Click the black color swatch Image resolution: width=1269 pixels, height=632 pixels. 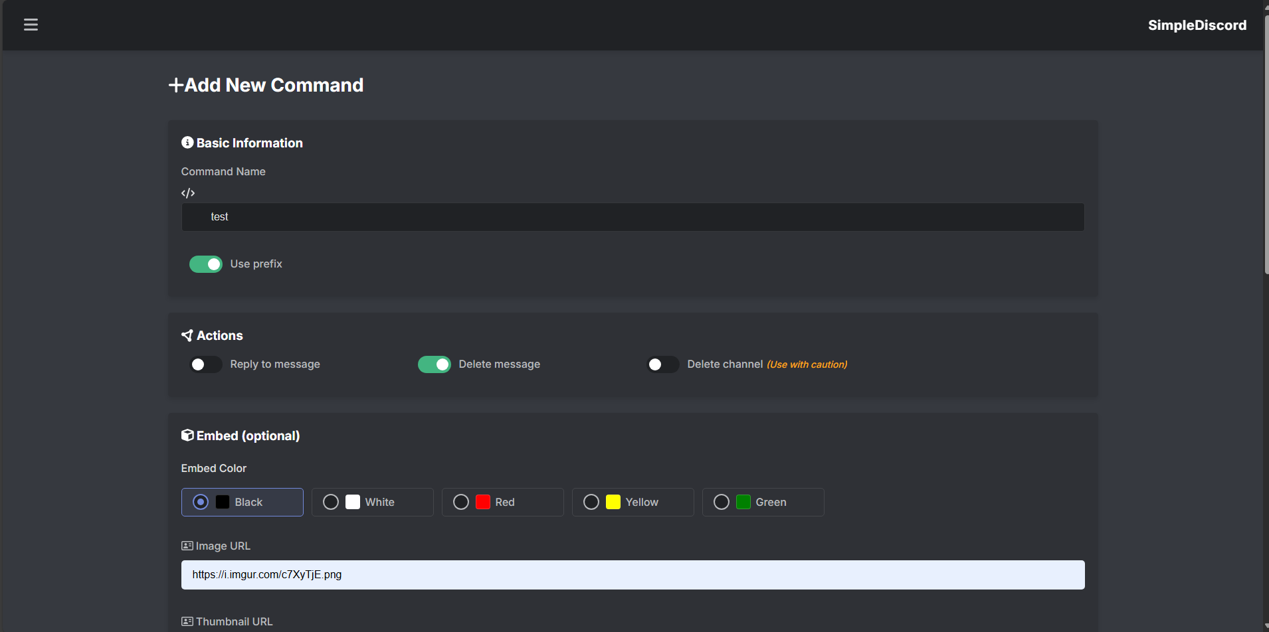coord(223,503)
